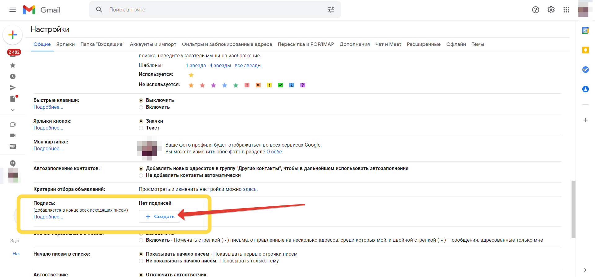This screenshot has height=277, width=595.
Task: Open search filter options icon
Action: coord(331,10)
